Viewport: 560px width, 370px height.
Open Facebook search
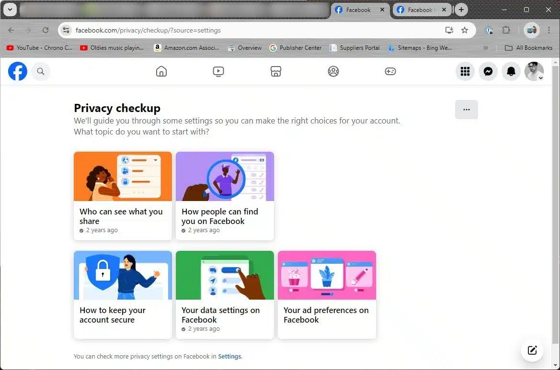(x=41, y=71)
